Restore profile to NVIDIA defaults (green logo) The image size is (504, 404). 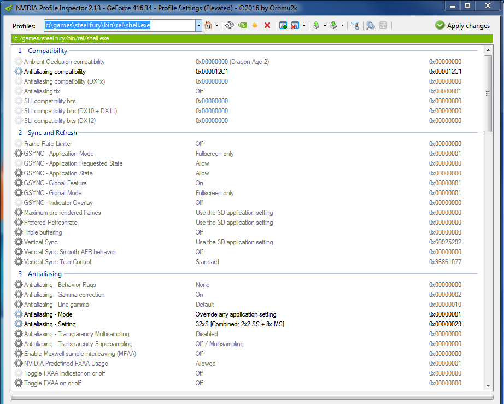242,25
